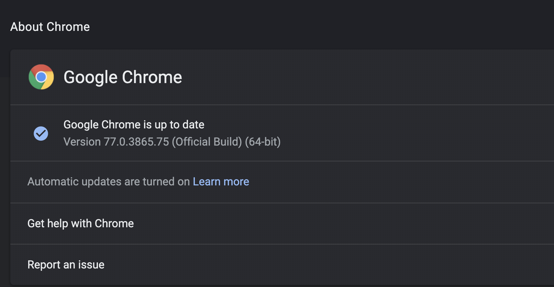Open the Learn more link
Viewport: 554px width, 287px height.
(221, 182)
